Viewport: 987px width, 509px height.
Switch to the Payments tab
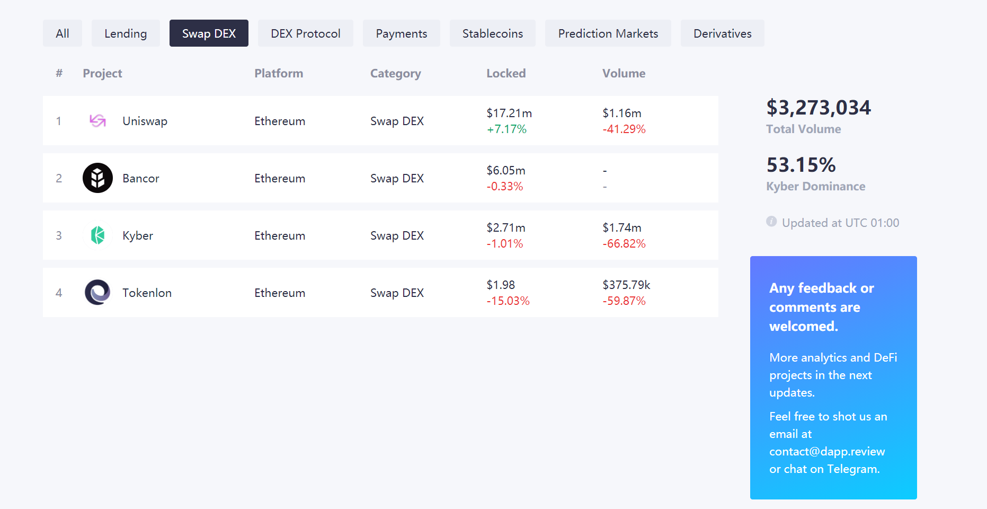402,33
